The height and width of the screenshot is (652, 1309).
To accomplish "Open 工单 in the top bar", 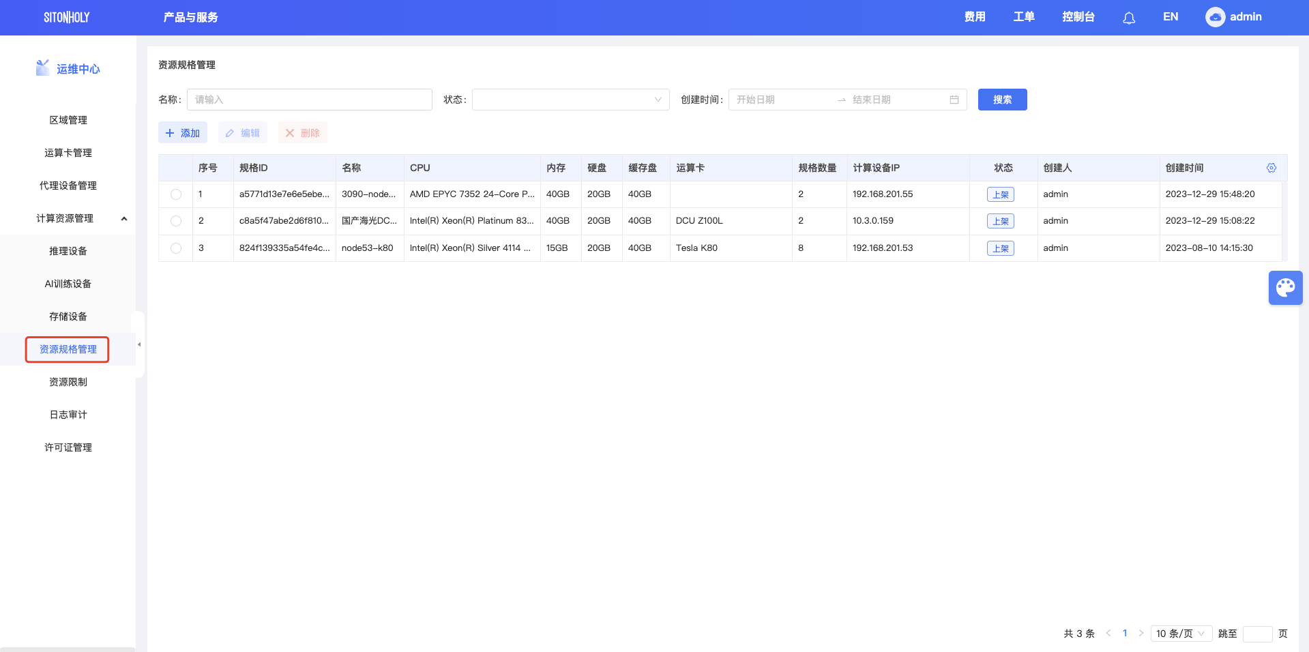I will 1024,17.
